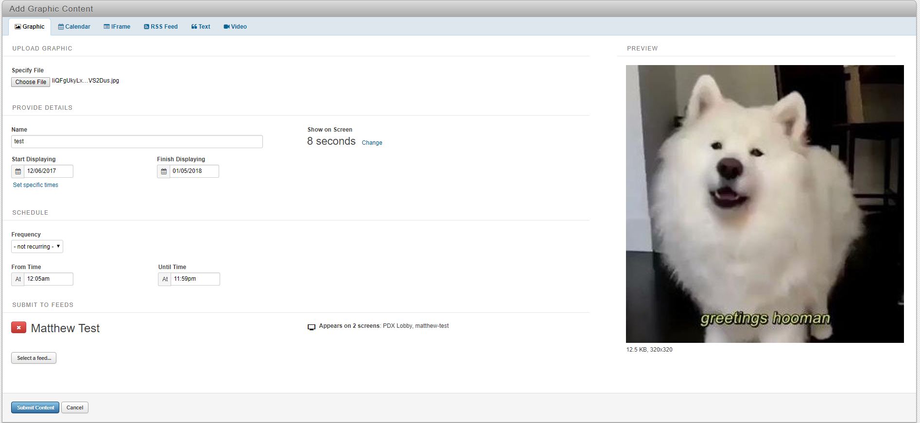The image size is (920, 423).
Task: Click the Appears on 2 screens text
Action: (x=349, y=326)
